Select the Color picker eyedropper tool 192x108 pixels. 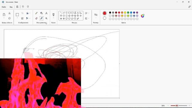click(x=41, y=18)
